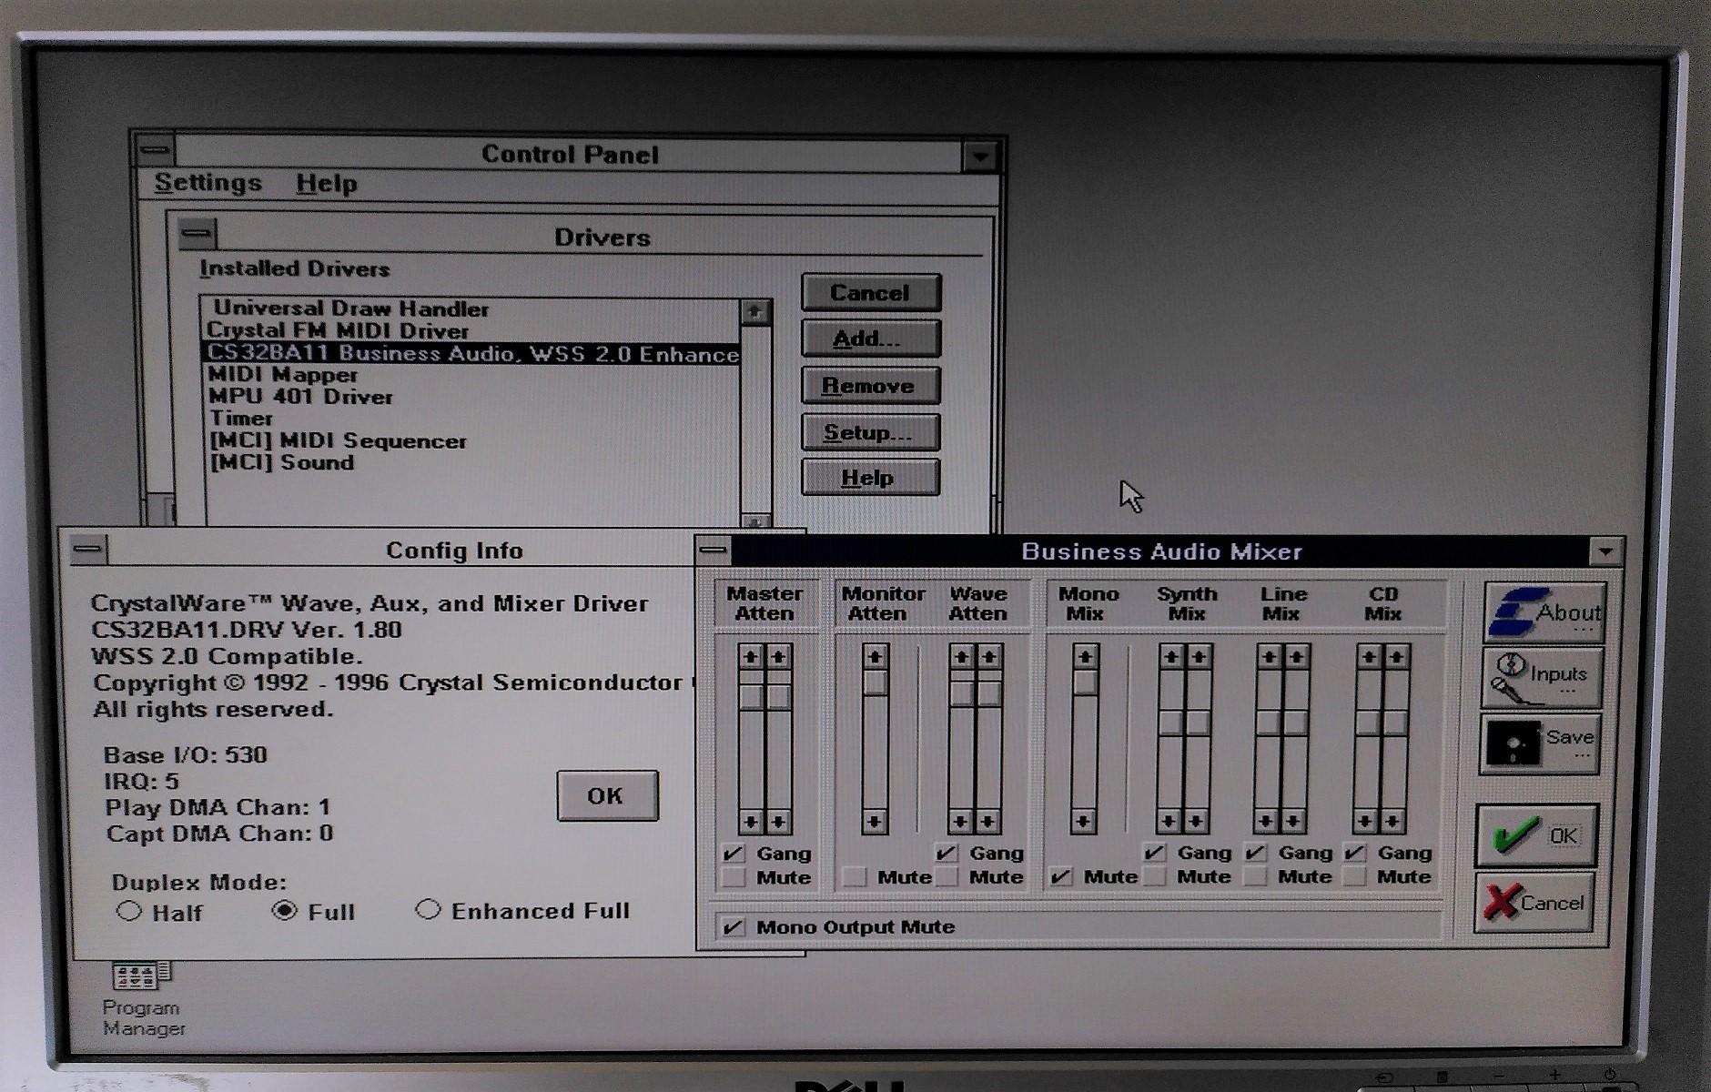
Task: Open the Inputs panel with microphone icon
Action: click(x=1542, y=678)
